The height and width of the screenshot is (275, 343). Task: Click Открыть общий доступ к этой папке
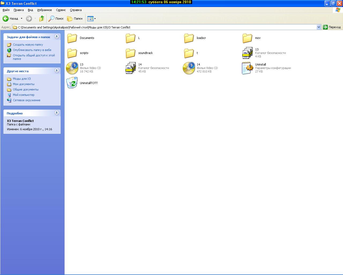34,57
